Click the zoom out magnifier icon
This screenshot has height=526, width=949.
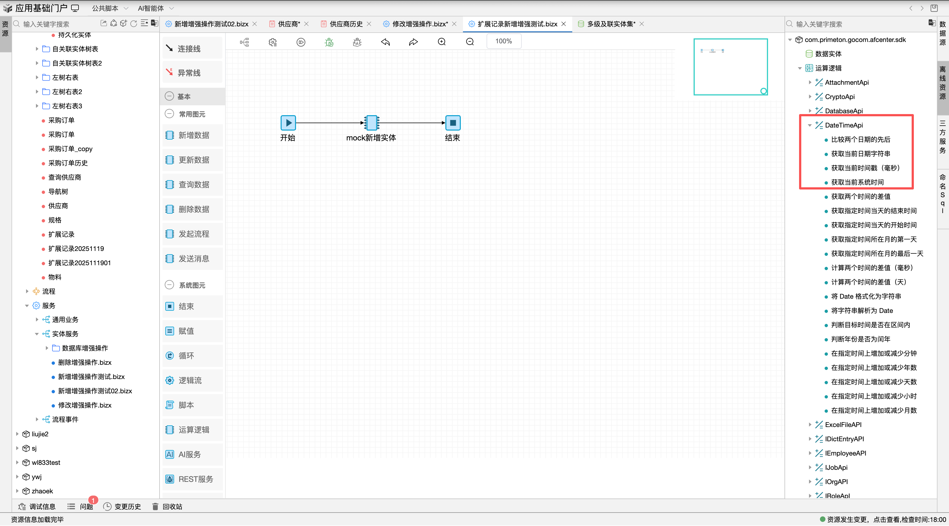(470, 42)
